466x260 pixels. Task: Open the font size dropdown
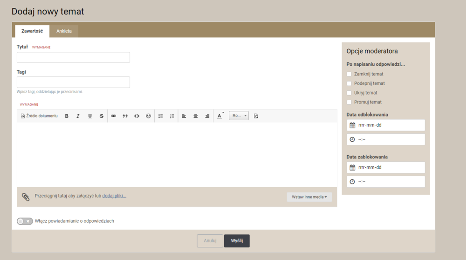coord(239,116)
